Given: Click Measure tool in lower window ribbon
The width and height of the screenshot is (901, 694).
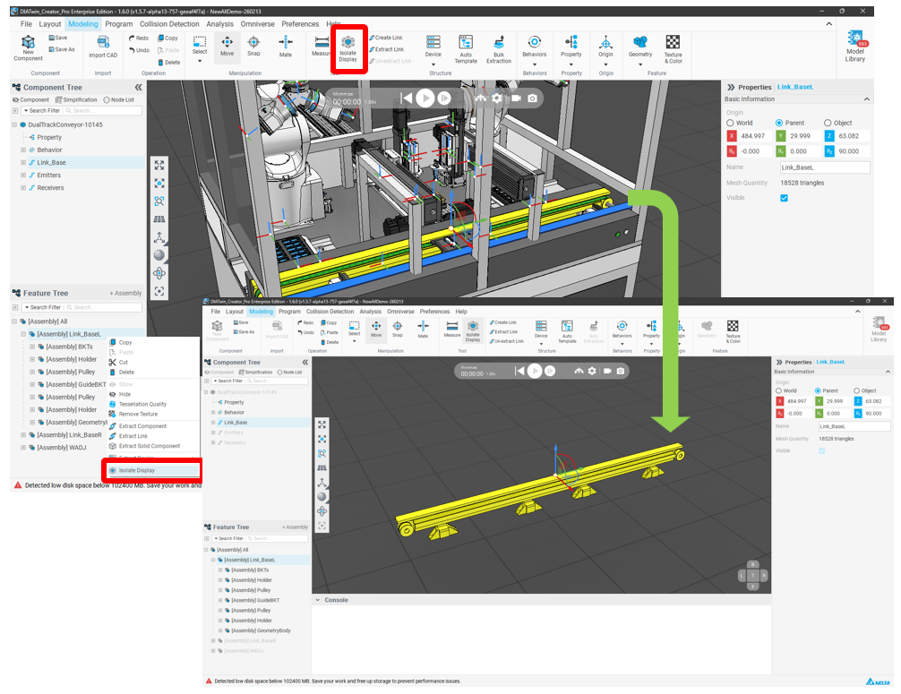Looking at the screenshot, I should (x=452, y=330).
